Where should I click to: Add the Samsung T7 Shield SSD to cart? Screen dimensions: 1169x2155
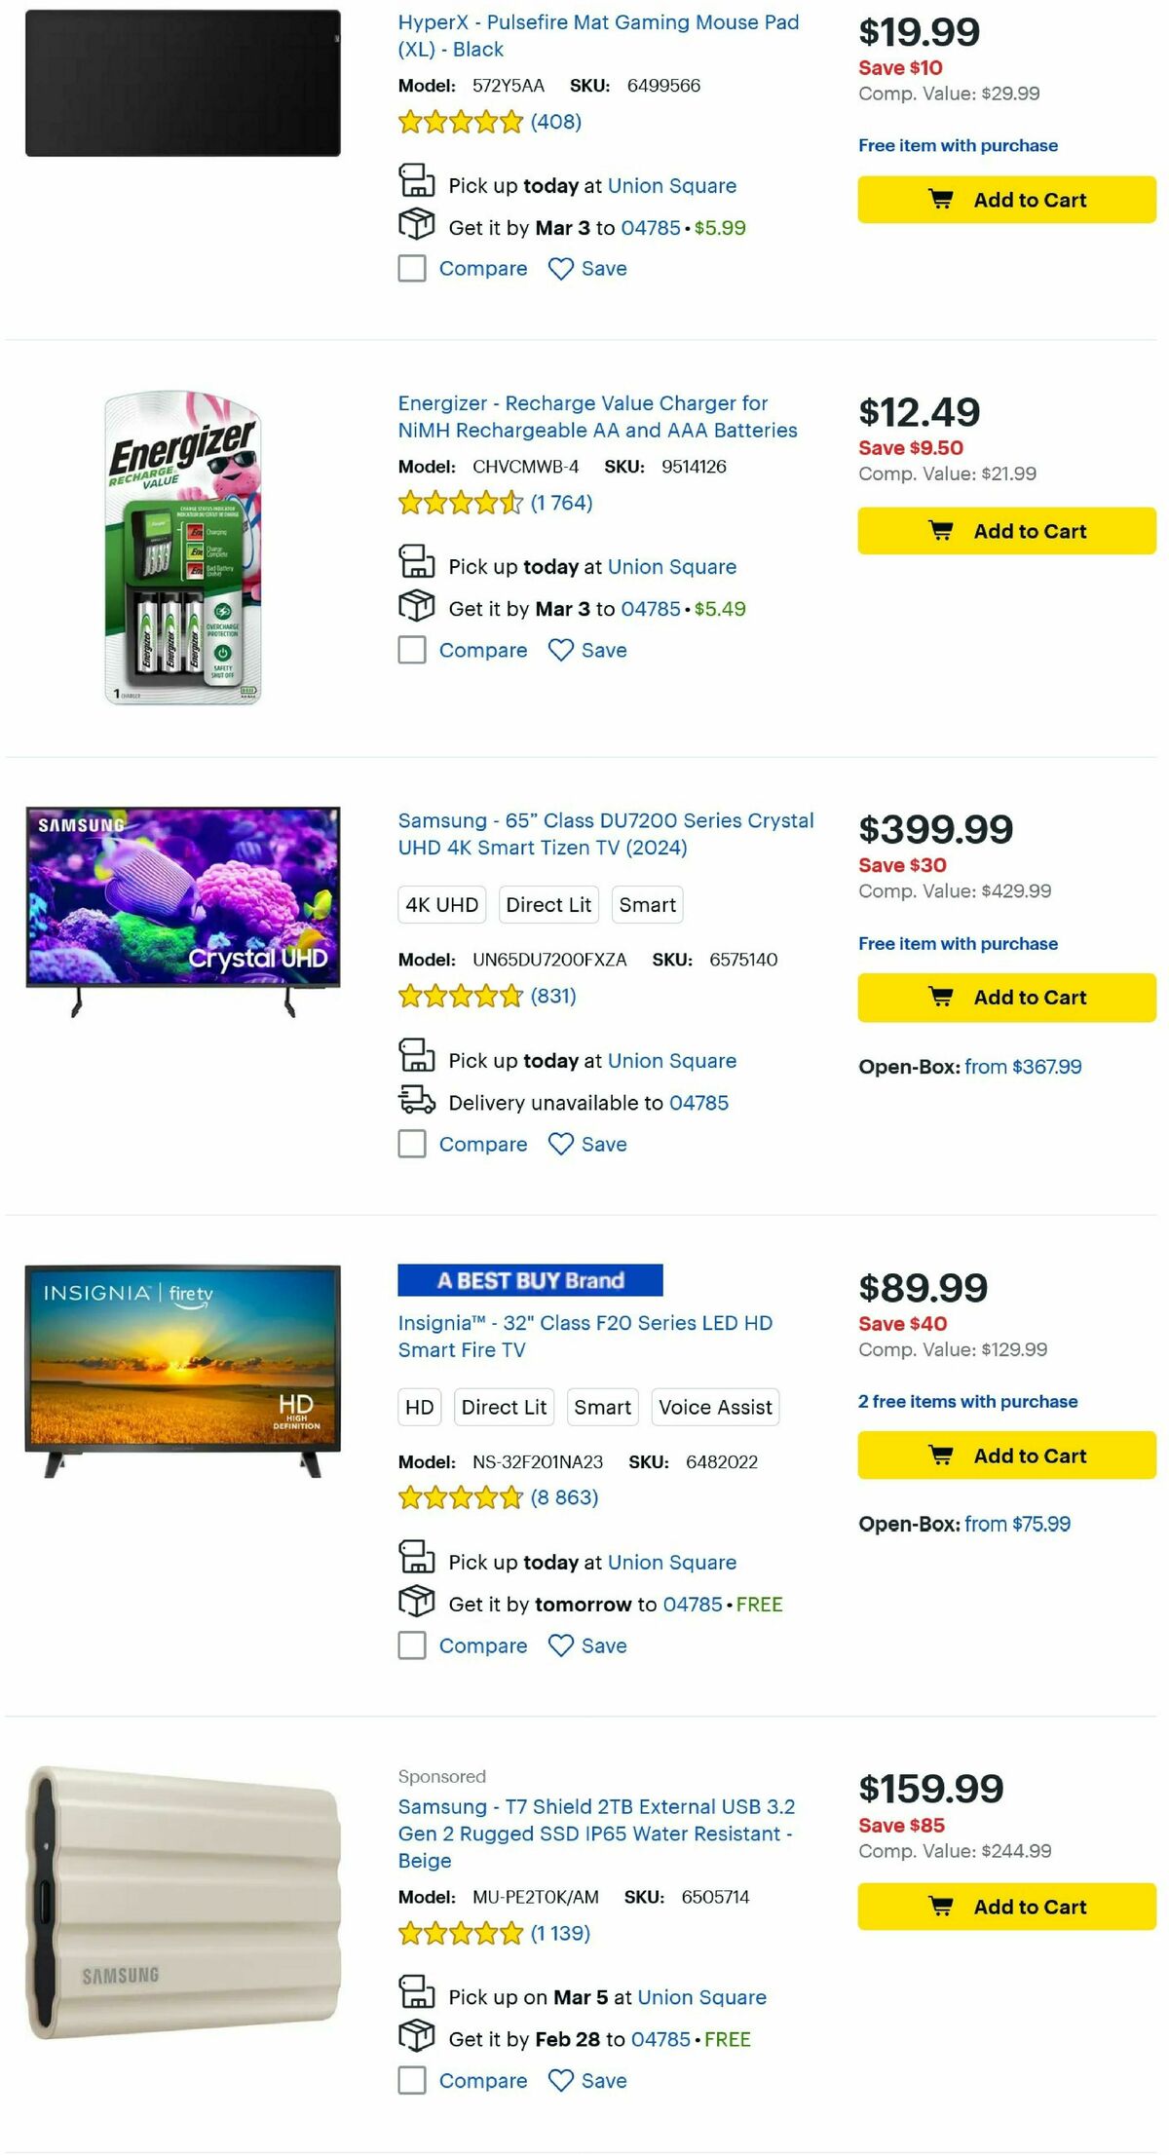tap(1005, 1907)
